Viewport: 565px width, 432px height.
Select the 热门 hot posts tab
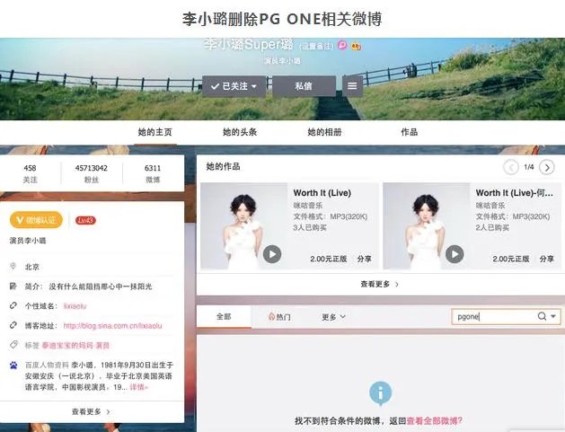pos(279,317)
